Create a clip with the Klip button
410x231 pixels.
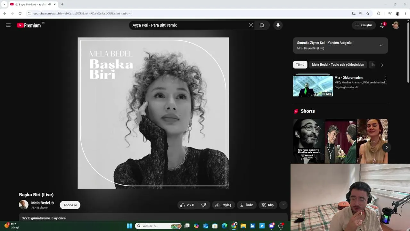(268, 205)
